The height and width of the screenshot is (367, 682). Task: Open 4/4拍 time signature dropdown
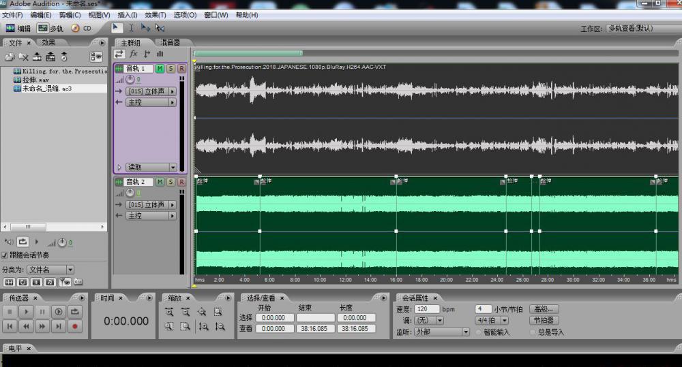point(492,321)
